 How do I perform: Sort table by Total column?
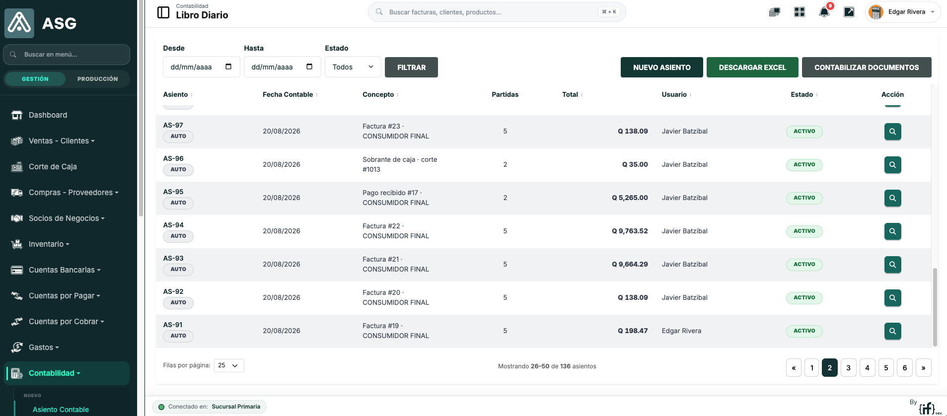pos(573,94)
